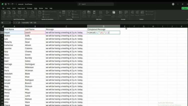Sort Z to A descending
Screen dimensions: 188x106
click(x=60, y=16)
